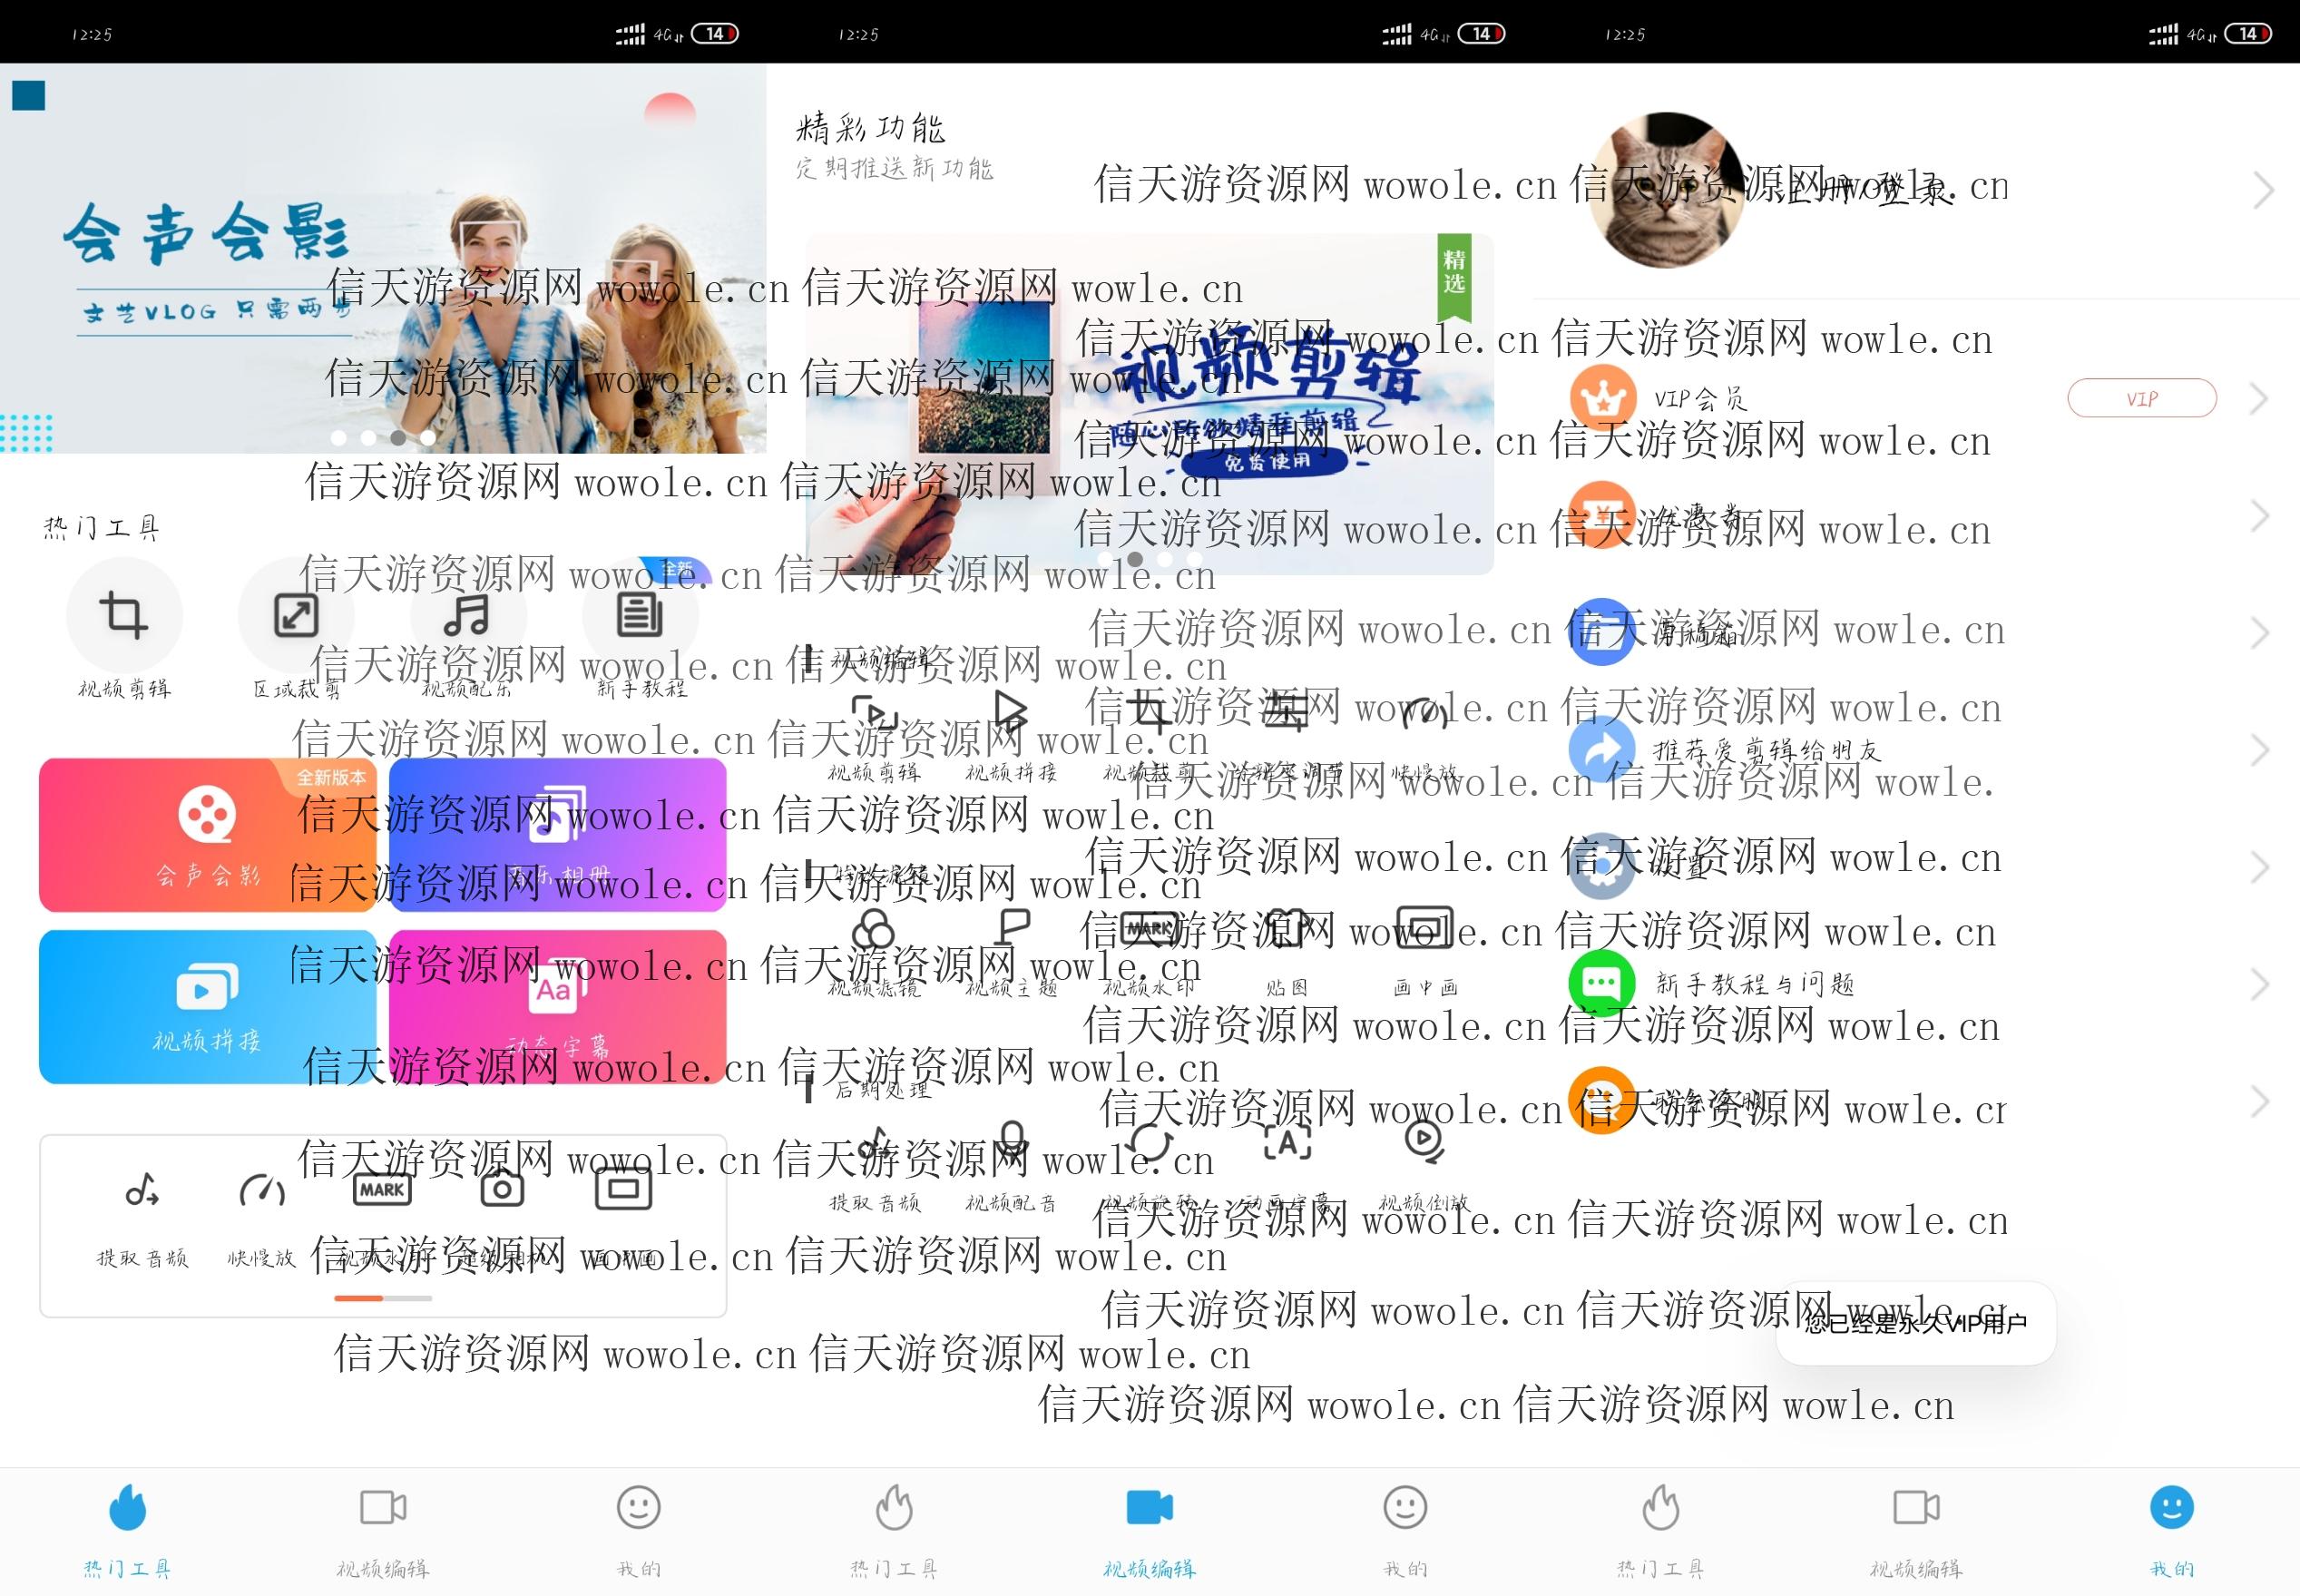Open the 视频滤镜 filter icon
Image resolution: width=2300 pixels, height=1596 pixels.
pos(874,928)
